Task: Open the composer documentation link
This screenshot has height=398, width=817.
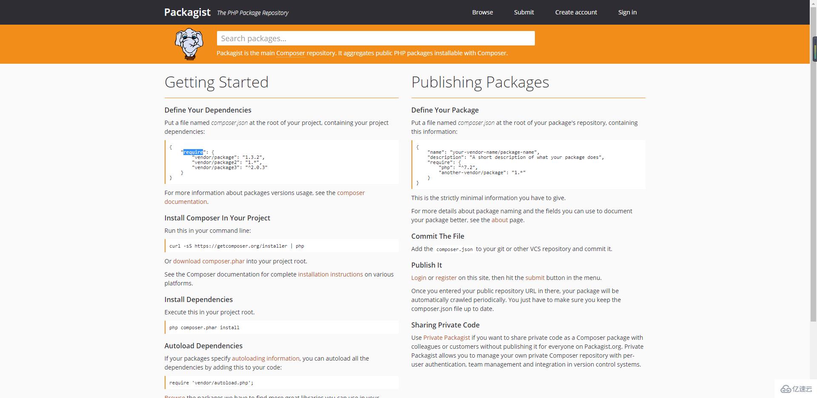Action: [265, 197]
